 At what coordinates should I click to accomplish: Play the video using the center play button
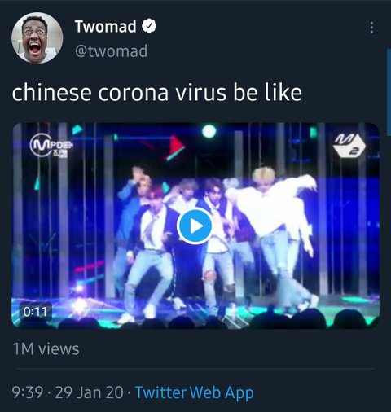(x=195, y=226)
